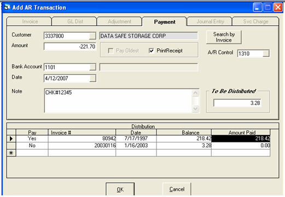
Task: Click the Search by Invoice button
Action: 224,37
